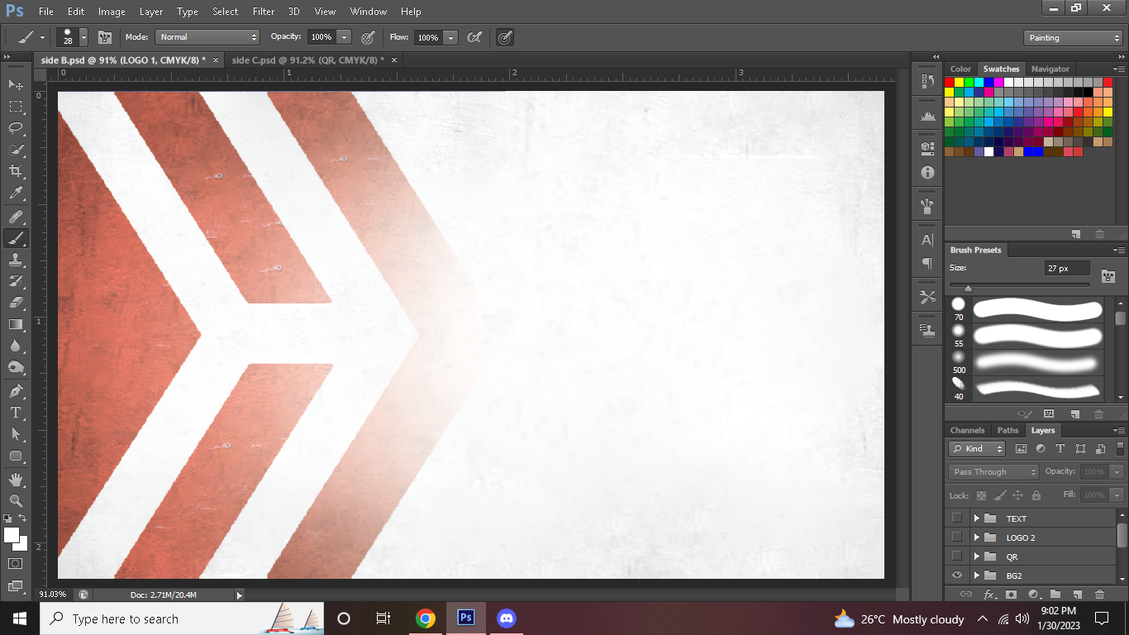Open the layer filter Kind dropdown
The width and height of the screenshot is (1129, 635).
(977, 449)
